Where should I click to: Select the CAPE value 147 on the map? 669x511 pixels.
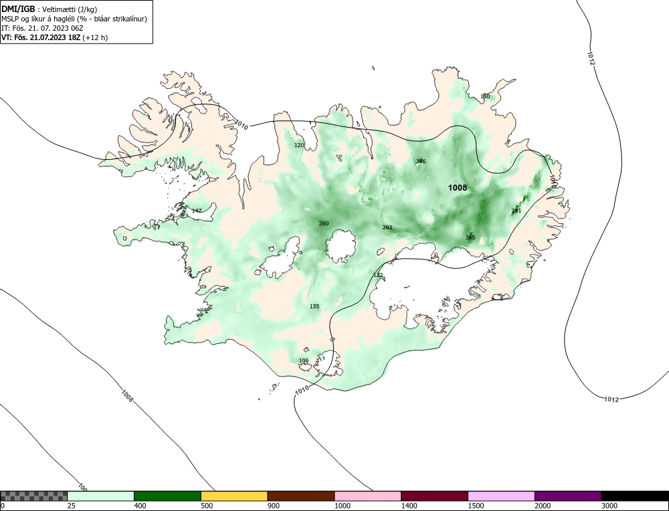[x=197, y=211]
